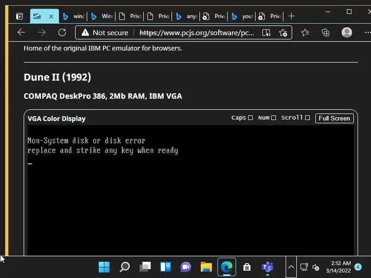Open the Widgets panel
The width and height of the screenshot is (371, 278).
tap(166, 267)
